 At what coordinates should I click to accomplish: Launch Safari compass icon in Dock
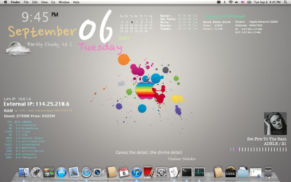[x=86, y=172]
